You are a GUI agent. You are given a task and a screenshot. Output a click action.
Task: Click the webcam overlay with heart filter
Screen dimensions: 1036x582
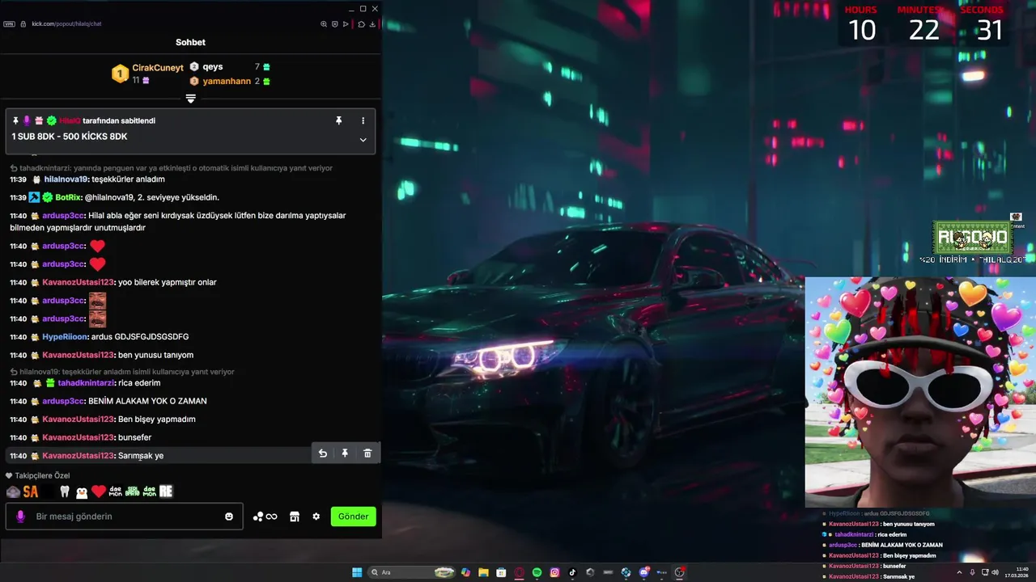point(920,392)
